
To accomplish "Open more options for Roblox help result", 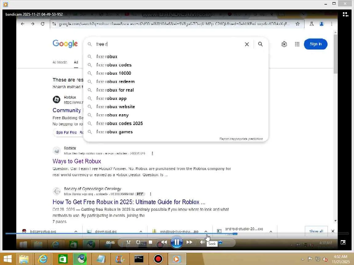I will point(152,153).
